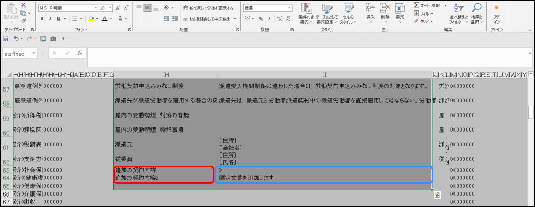This screenshot has width=535, height=207.
Task: Open the クリア clear menu
Action: pos(423,21)
